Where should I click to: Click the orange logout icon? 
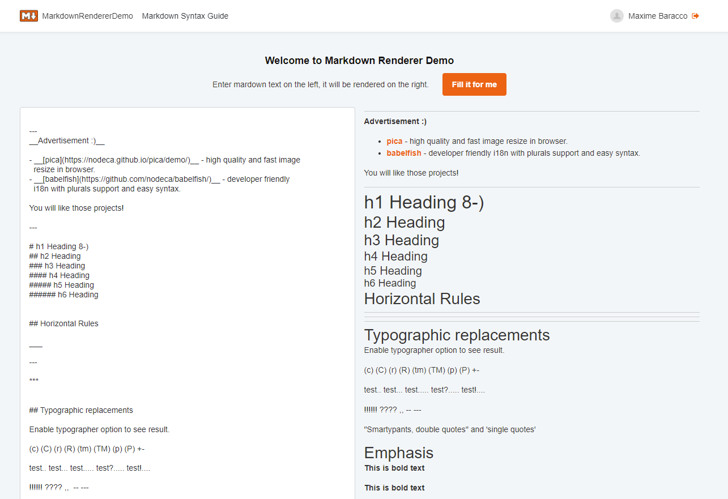(696, 16)
